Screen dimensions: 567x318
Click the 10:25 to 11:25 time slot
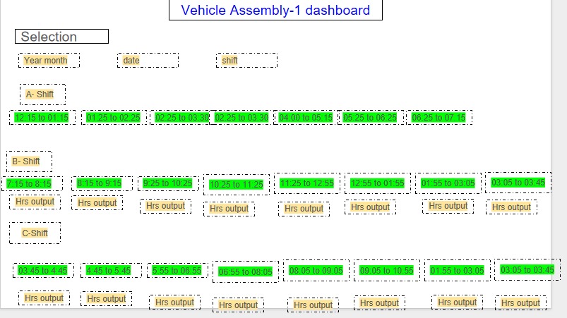pyautogui.click(x=236, y=185)
